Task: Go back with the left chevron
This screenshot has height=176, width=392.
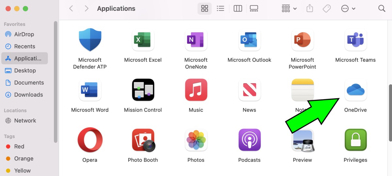Action: point(71,8)
